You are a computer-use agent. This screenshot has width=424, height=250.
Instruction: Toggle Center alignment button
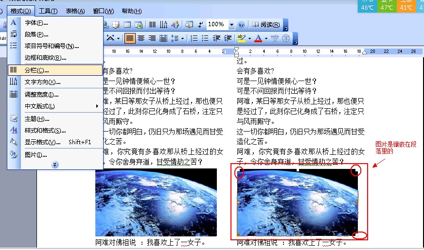coord(141,38)
